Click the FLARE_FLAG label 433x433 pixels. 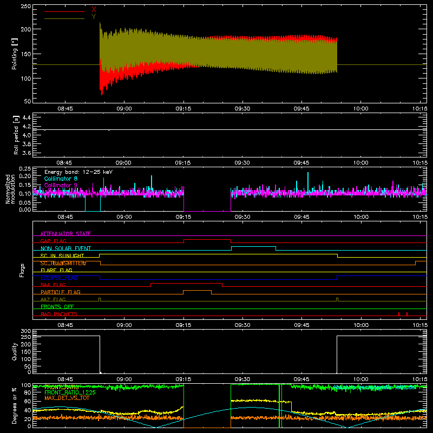pyautogui.click(x=56, y=270)
